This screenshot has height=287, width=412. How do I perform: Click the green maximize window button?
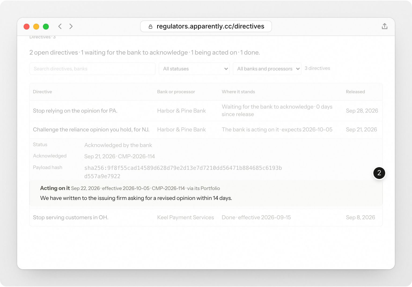(x=46, y=27)
